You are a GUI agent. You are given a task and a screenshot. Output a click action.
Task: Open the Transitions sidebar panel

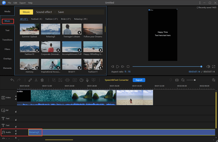(7, 40)
